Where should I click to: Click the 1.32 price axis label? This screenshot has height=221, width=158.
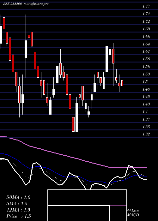pyautogui.click(x=146, y=134)
